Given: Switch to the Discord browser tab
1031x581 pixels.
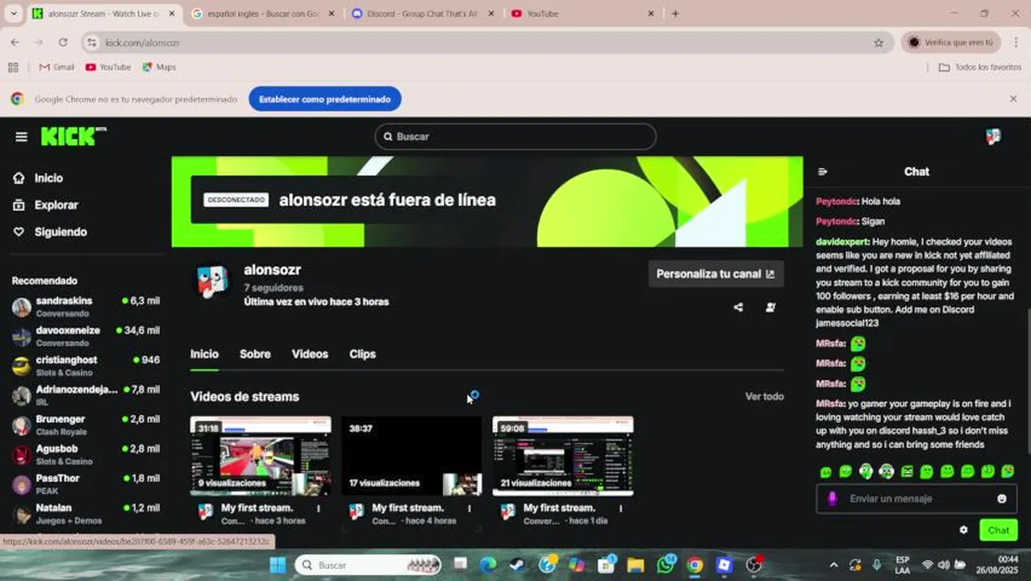Looking at the screenshot, I should click(x=423, y=14).
